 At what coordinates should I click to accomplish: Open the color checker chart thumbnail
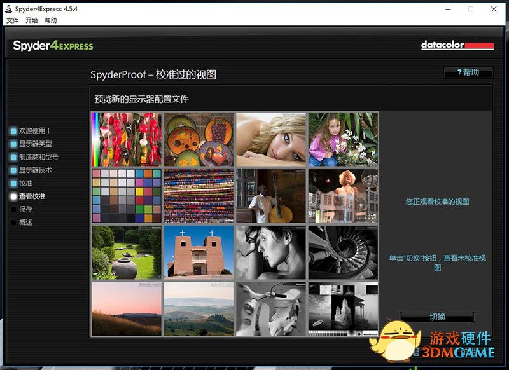127,196
